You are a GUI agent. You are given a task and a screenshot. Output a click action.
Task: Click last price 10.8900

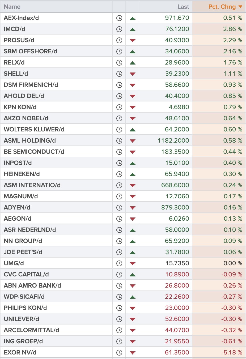pos(177,275)
